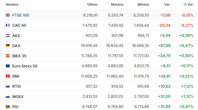Click the Russian flag icon beside RTSI
Image resolution: width=198 pixels, height=110 pixels.
(8, 86)
